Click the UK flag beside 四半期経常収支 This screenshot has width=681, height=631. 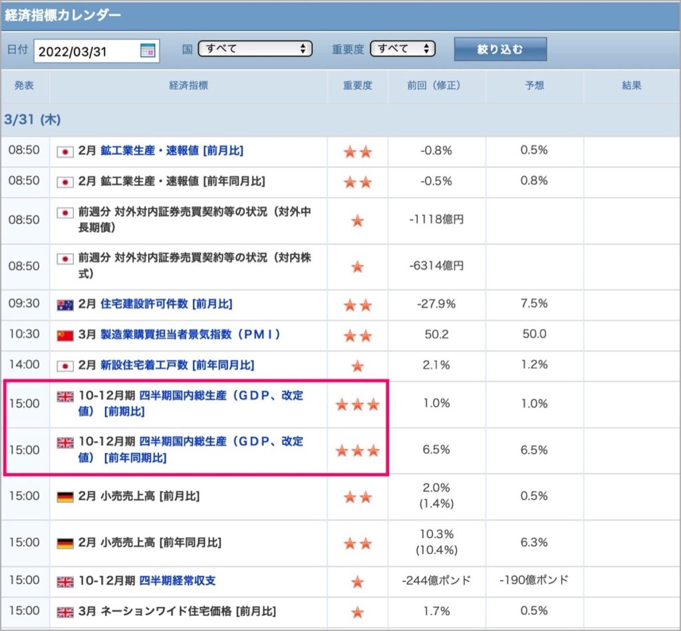[x=65, y=582]
